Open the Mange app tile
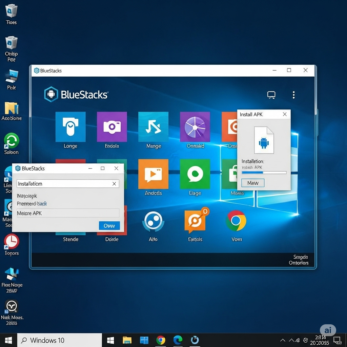The height and width of the screenshot is (347, 347). coord(153,127)
